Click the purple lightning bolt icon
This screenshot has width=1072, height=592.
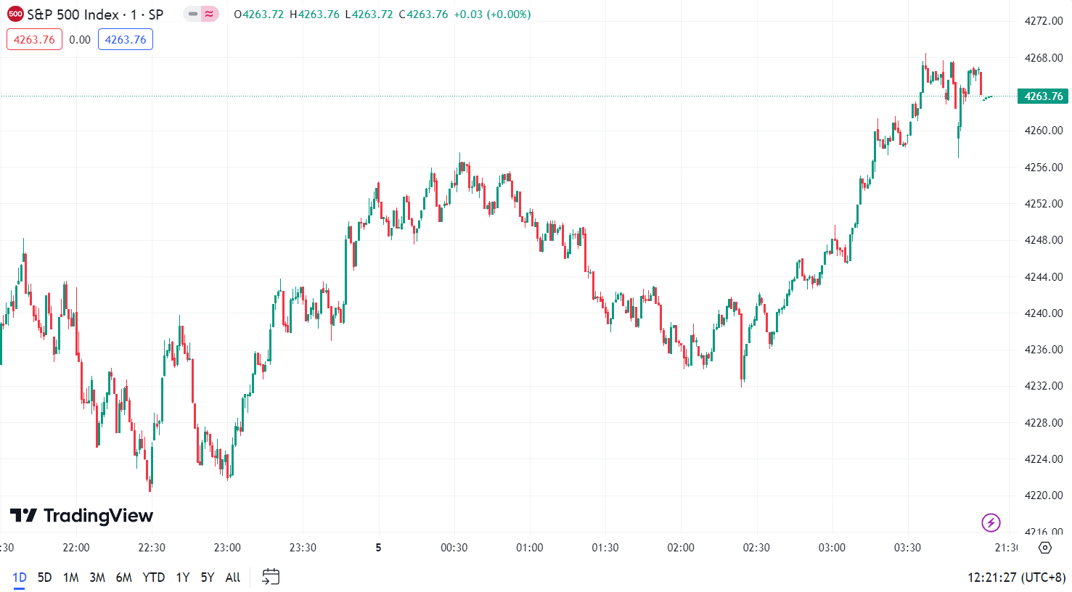[x=991, y=522]
